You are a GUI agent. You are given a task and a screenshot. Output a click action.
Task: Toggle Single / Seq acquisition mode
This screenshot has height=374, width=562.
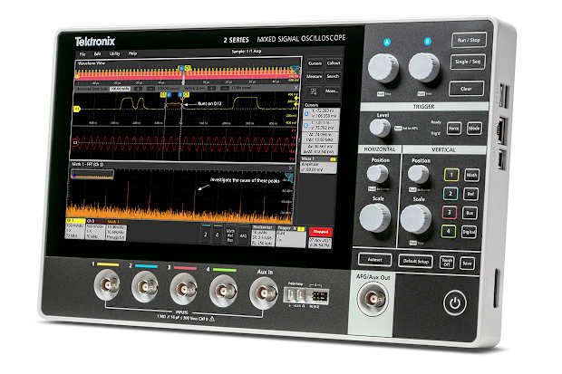(x=468, y=62)
